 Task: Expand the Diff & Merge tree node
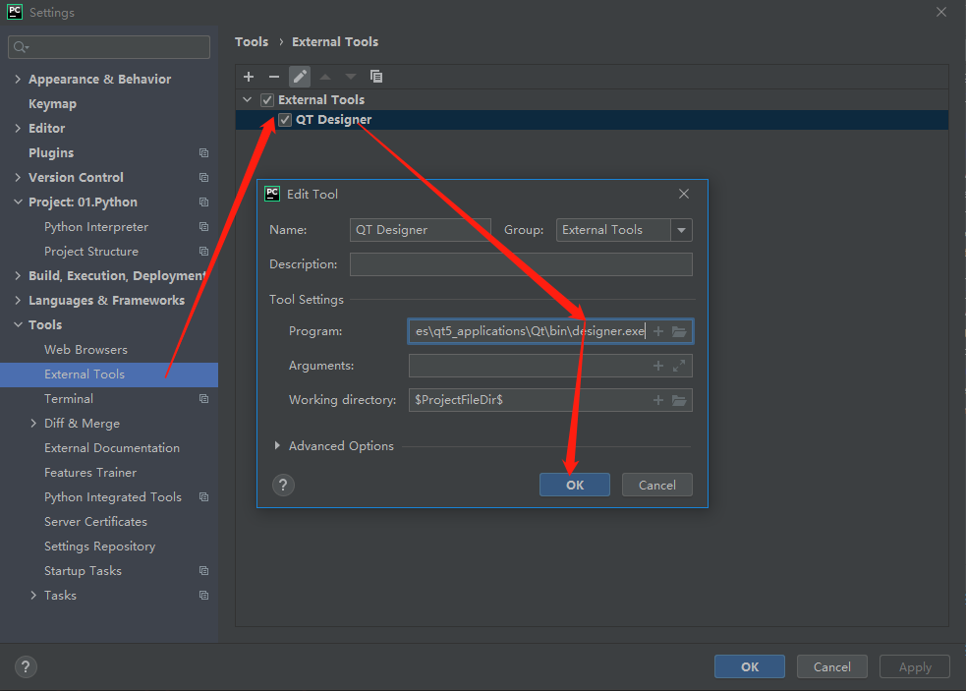tap(34, 424)
